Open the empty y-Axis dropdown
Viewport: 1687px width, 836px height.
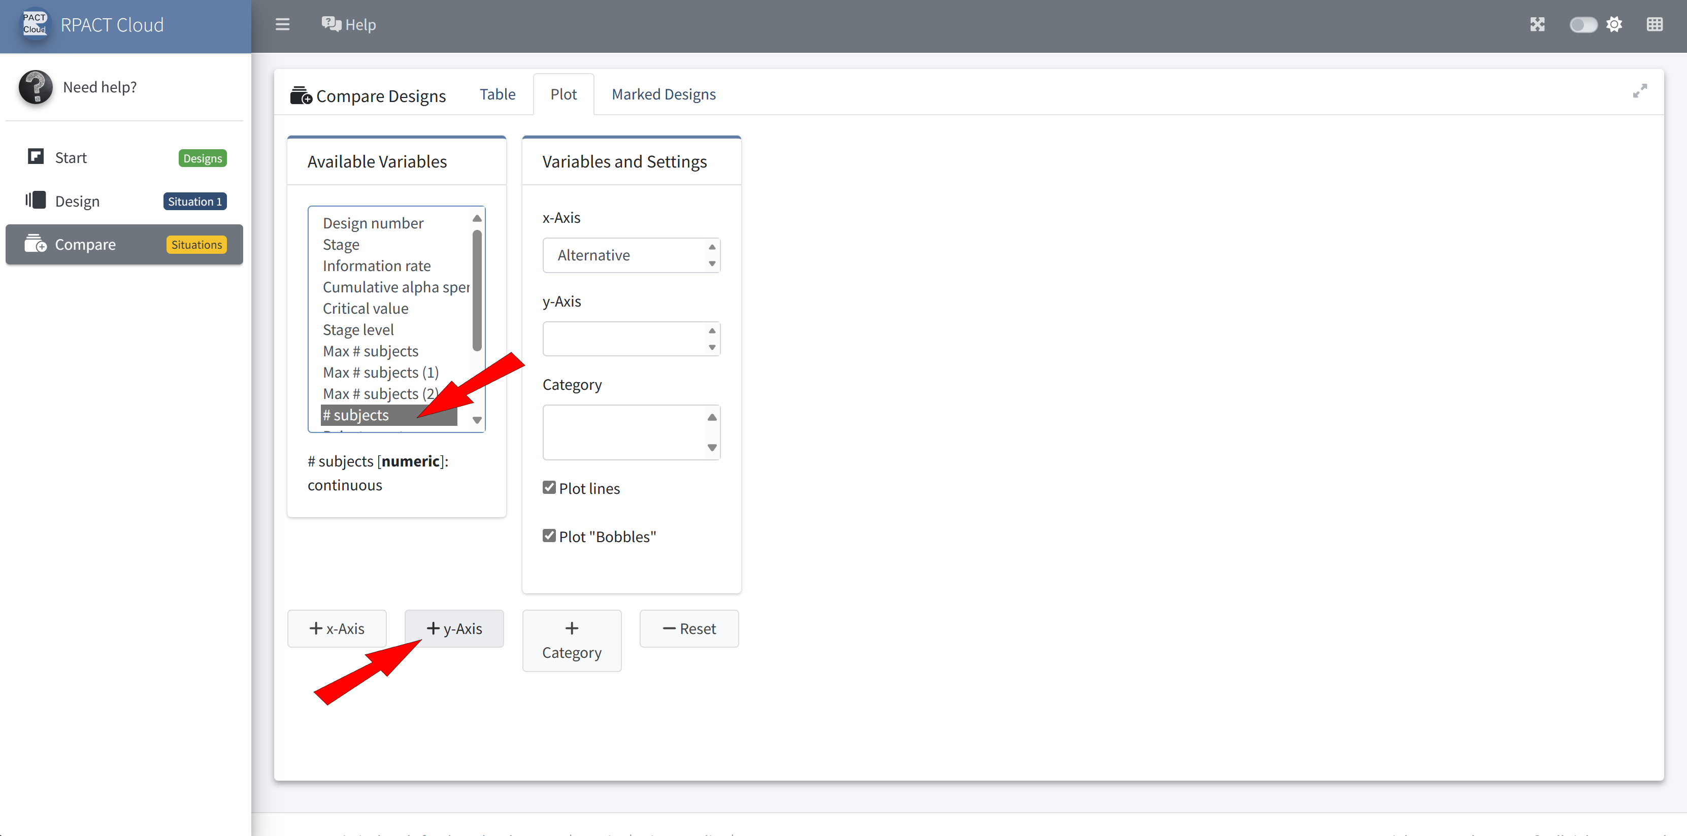pos(631,339)
